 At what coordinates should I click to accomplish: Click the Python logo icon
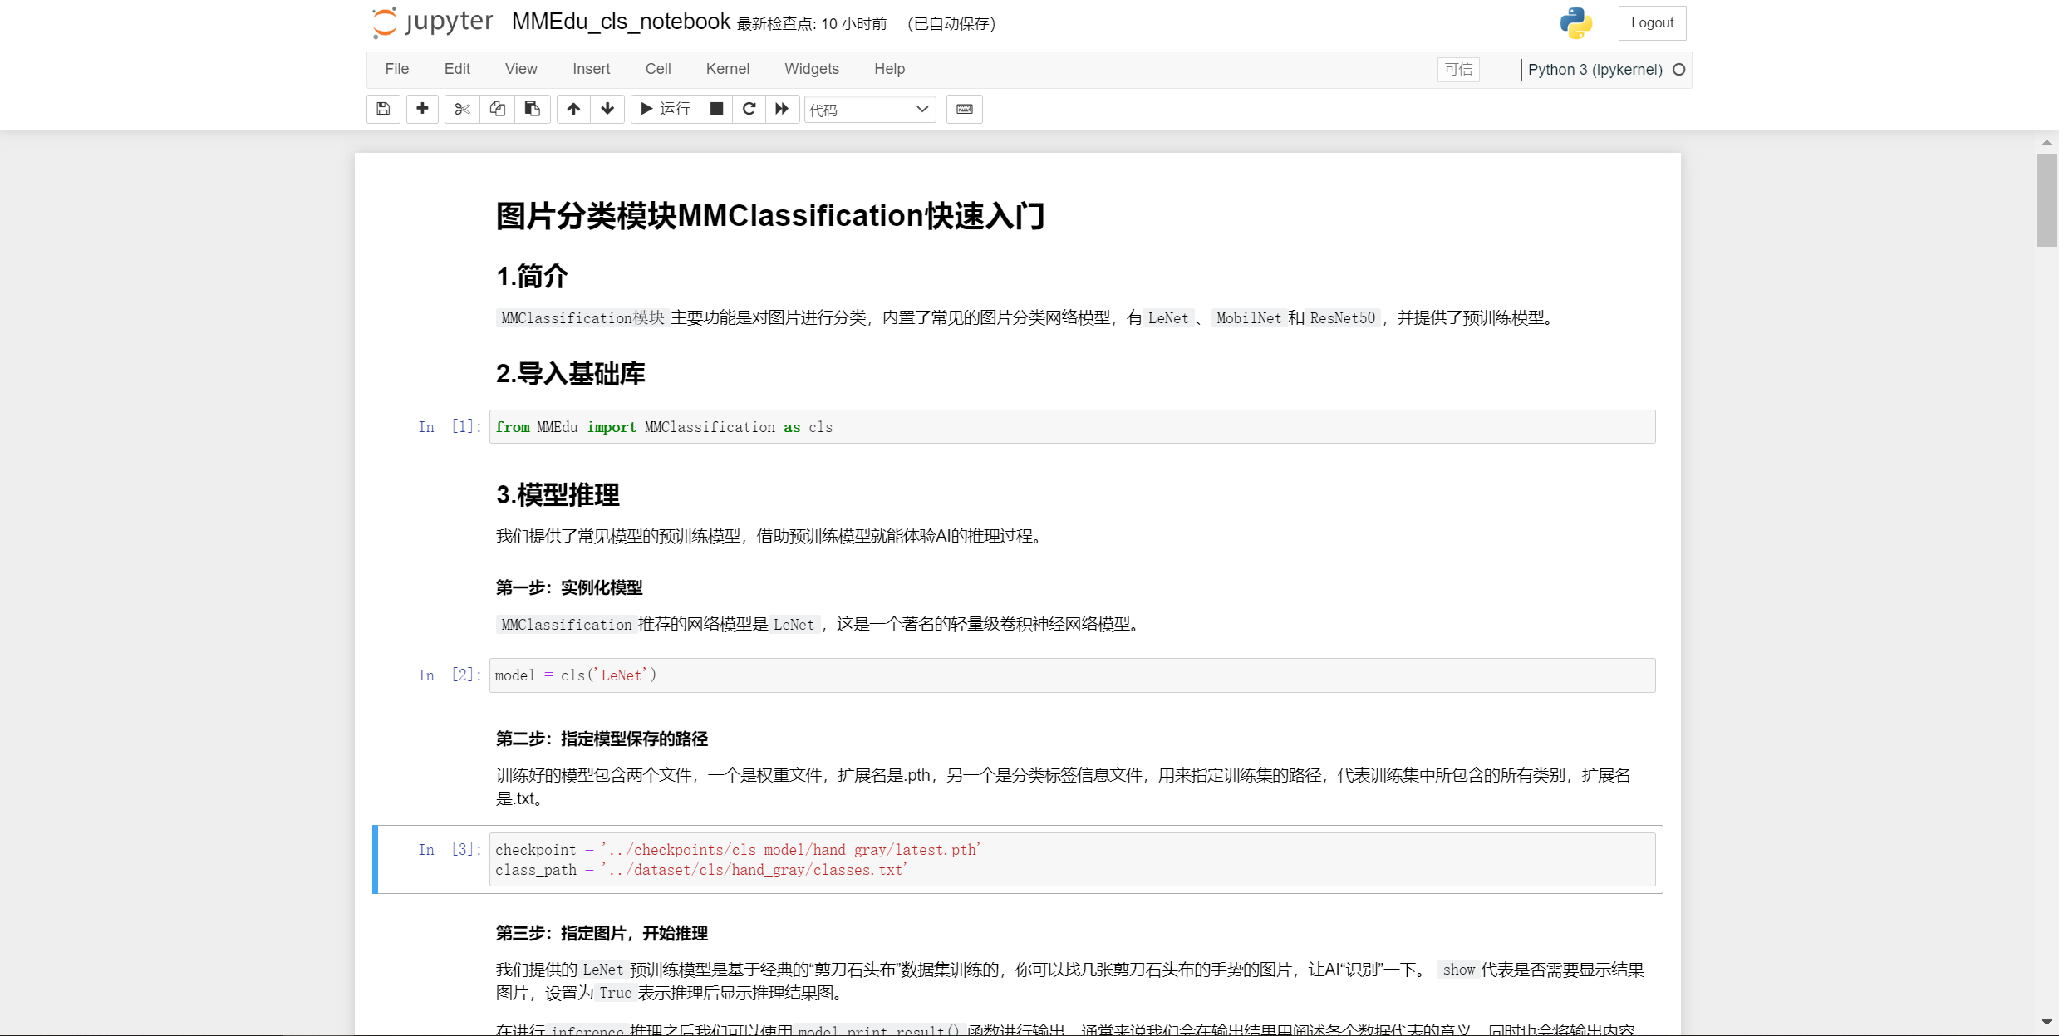pyautogui.click(x=1575, y=22)
